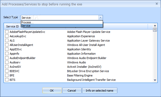Select the AxInstSV service name
The height and width of the screenshot is (97, 161).
[15, 67]
